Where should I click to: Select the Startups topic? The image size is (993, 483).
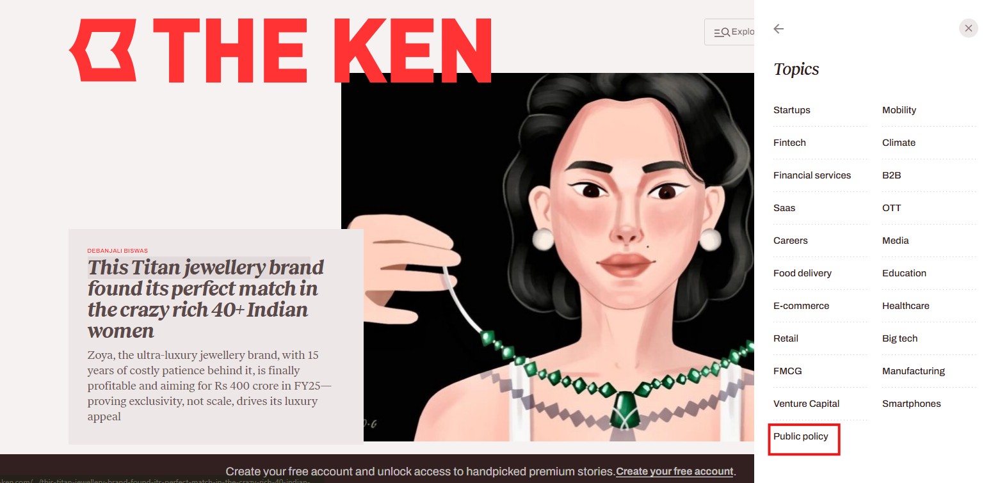tap(791, 110)
